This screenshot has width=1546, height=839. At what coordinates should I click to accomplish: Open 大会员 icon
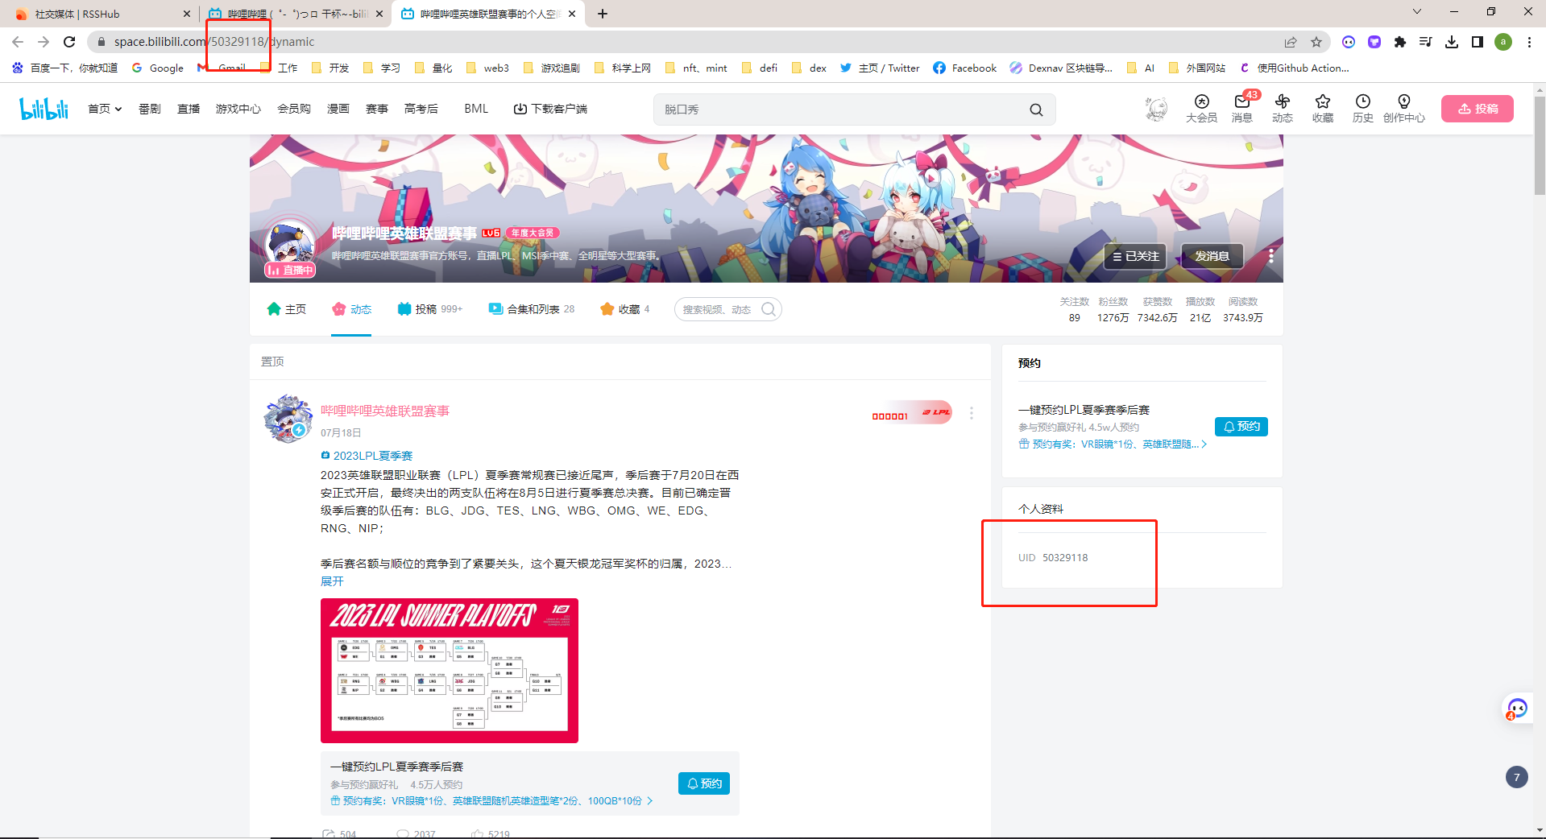coord(1201,109)
